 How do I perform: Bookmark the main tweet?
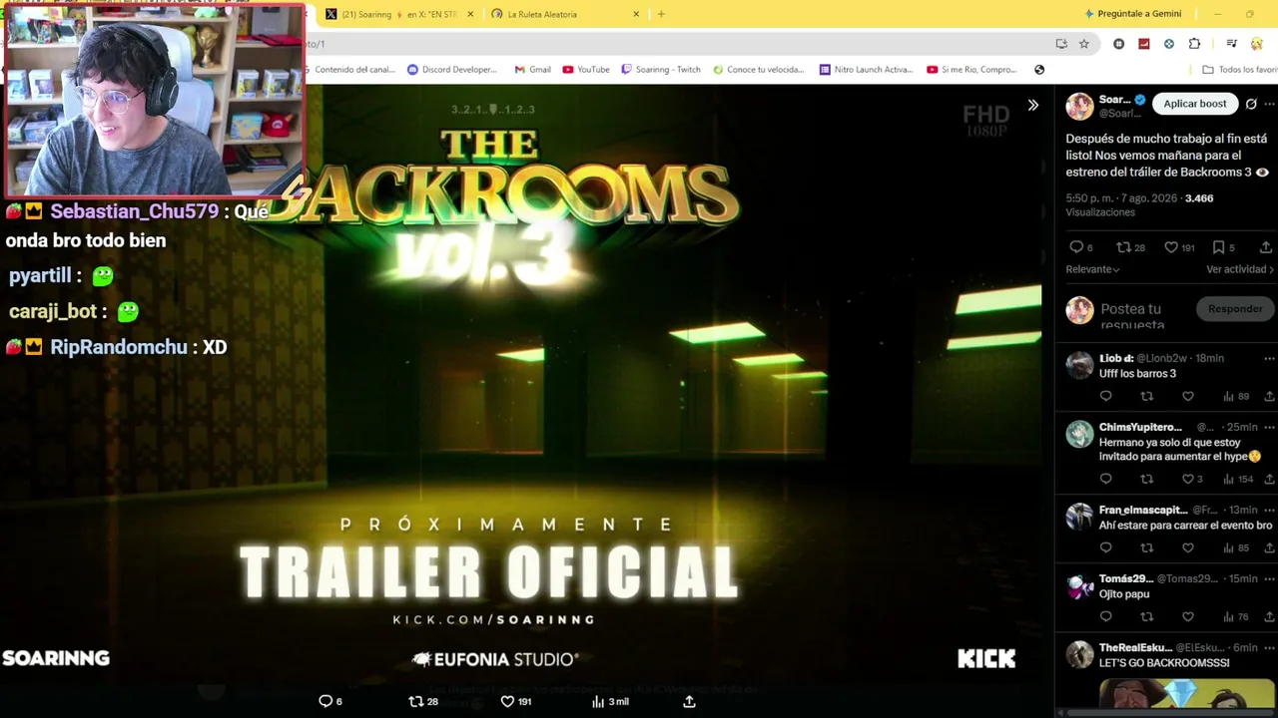[x=1218, y=247]
